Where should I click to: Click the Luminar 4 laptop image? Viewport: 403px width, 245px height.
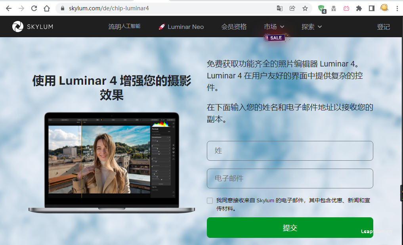pos(112,163)
